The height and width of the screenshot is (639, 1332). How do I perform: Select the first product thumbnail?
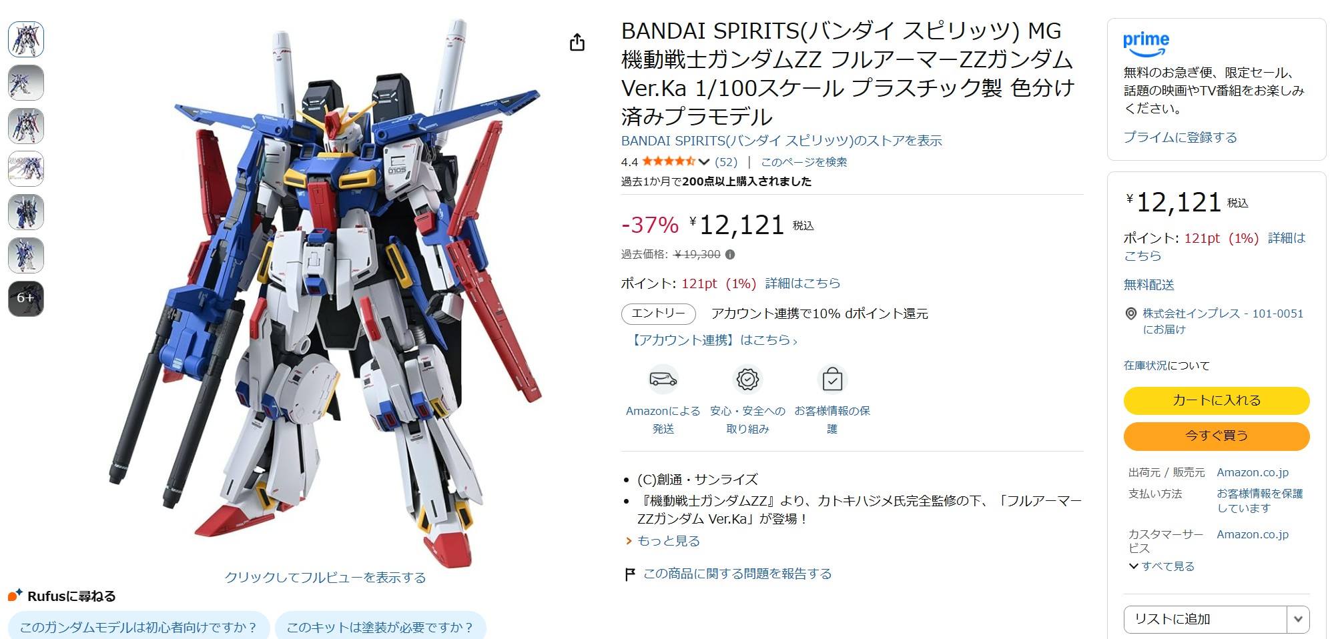pos(26,39)
